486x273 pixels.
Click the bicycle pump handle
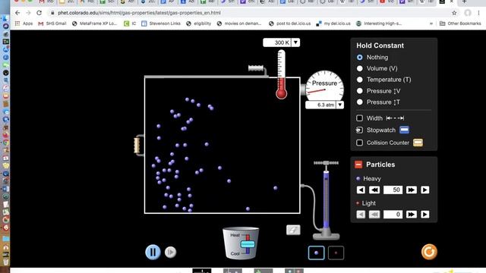[x=326, y=163]
